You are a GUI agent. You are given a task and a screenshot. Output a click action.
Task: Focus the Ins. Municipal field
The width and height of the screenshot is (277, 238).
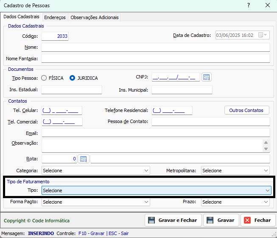[x=182, y=90]
